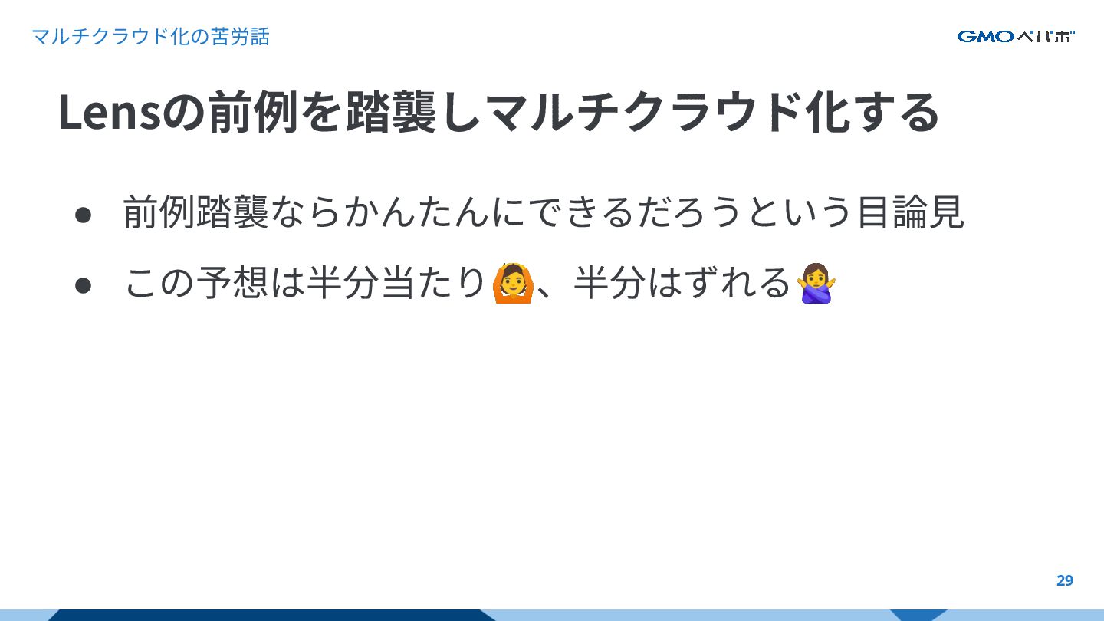Viewport: 1104px width, 621px height.
Task: Click the light blue footer strip at right
Action: [1026, 615]
